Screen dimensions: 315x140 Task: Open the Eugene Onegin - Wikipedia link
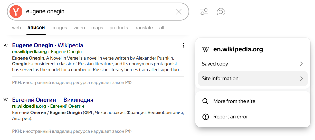[x=47, y=45]
